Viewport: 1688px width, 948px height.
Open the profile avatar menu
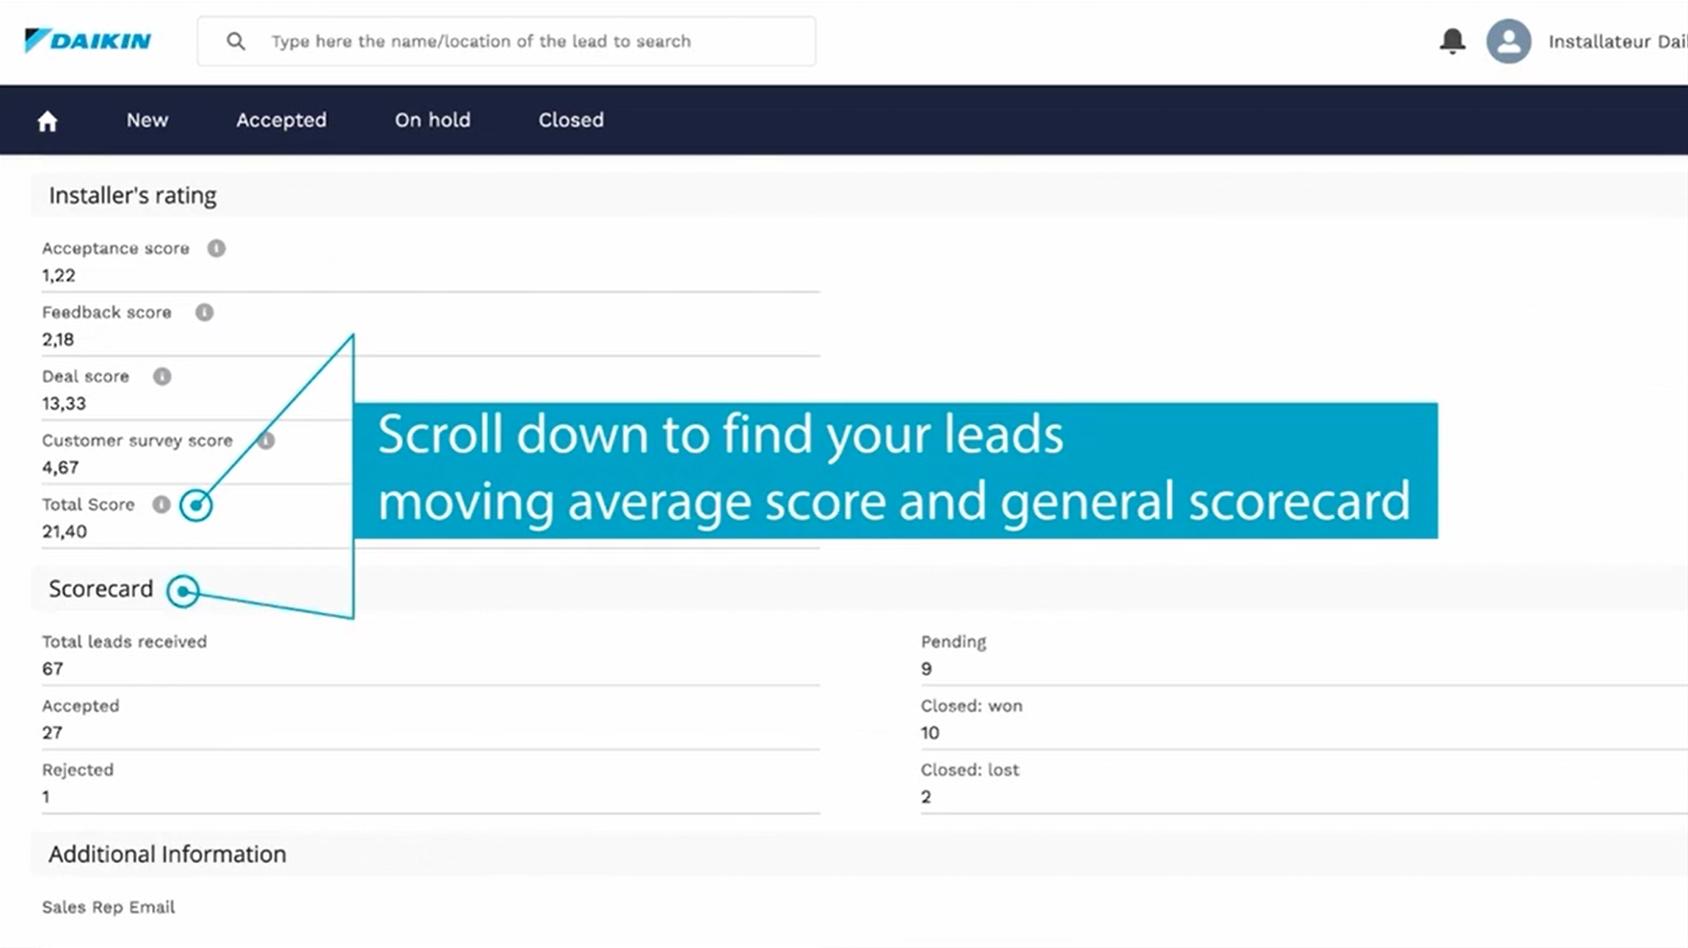[1508, 41]
